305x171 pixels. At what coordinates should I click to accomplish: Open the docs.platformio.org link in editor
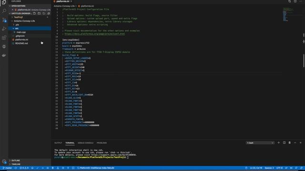pos(95,34)
